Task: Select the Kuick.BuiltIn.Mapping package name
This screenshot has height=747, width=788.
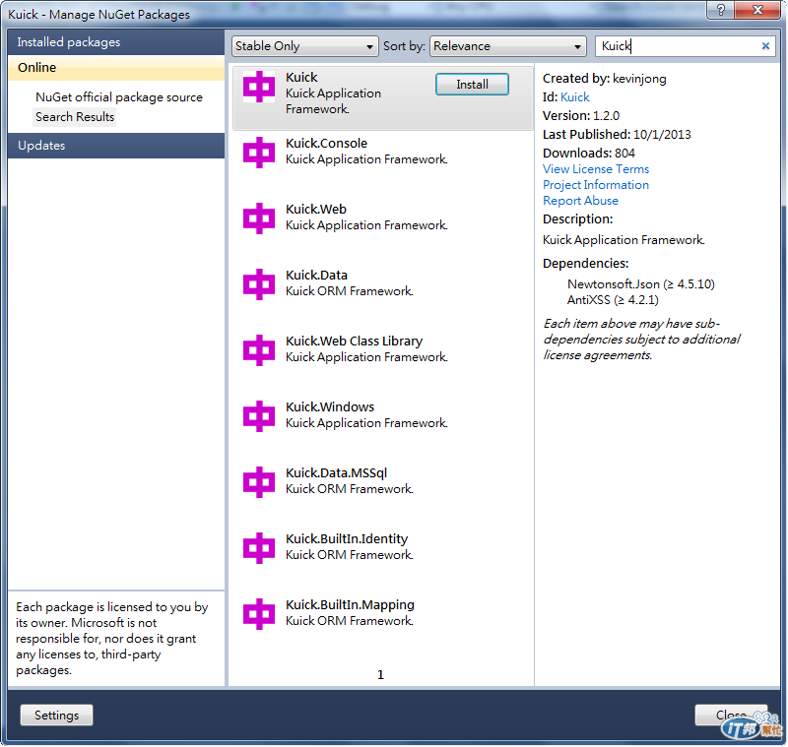Action: [351, 605]
